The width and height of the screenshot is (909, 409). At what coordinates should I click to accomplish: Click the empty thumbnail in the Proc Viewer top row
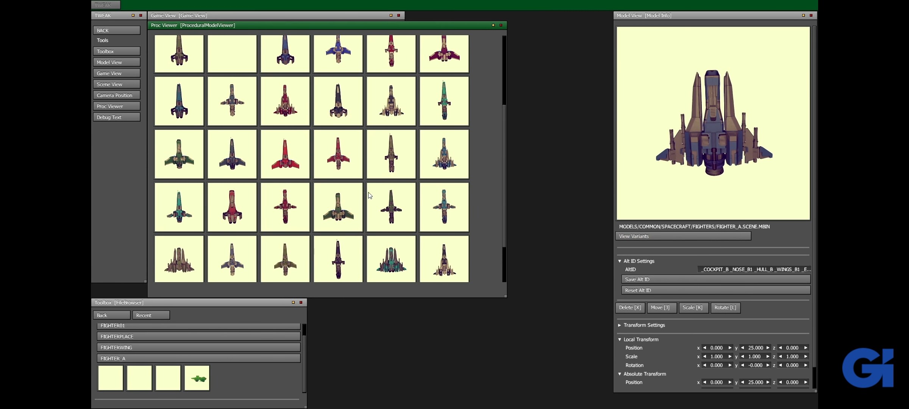tap(232, 54)
